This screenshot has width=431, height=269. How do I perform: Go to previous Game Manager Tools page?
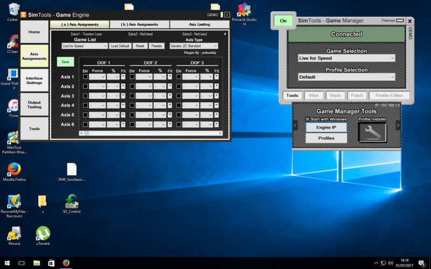click(x=295, y=125)
